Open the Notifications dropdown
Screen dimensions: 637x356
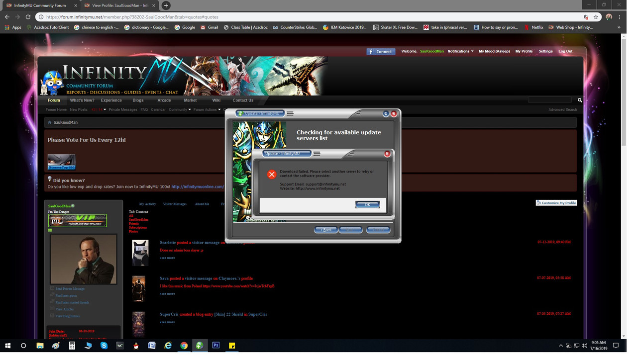tap(460, 51)
